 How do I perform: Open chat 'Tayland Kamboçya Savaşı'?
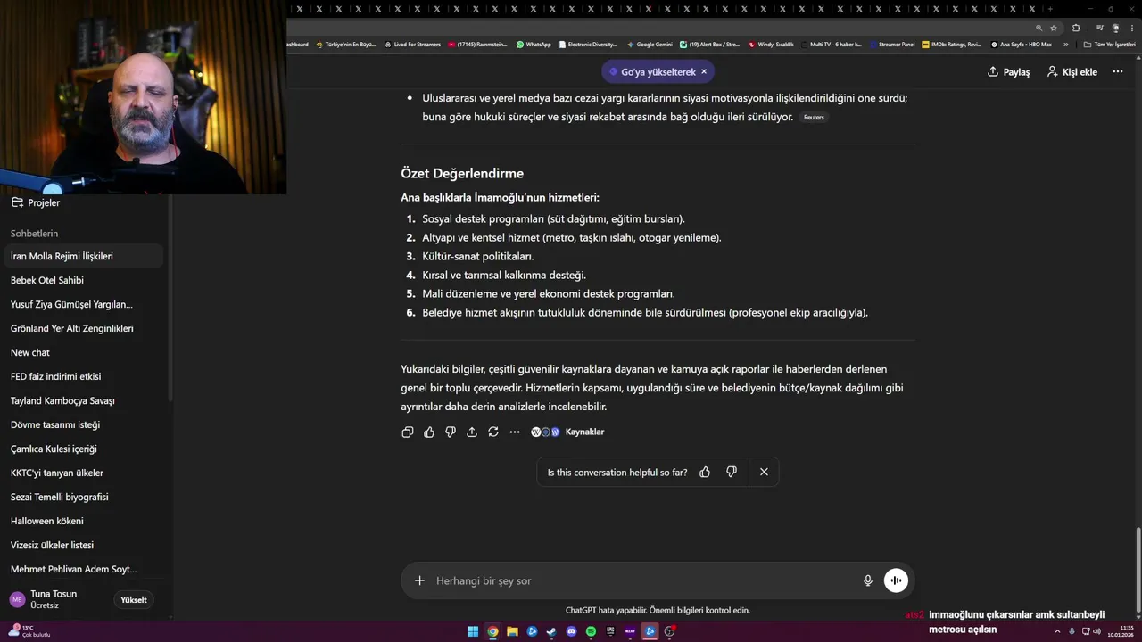pyautogui.click(x=82, y=400)
